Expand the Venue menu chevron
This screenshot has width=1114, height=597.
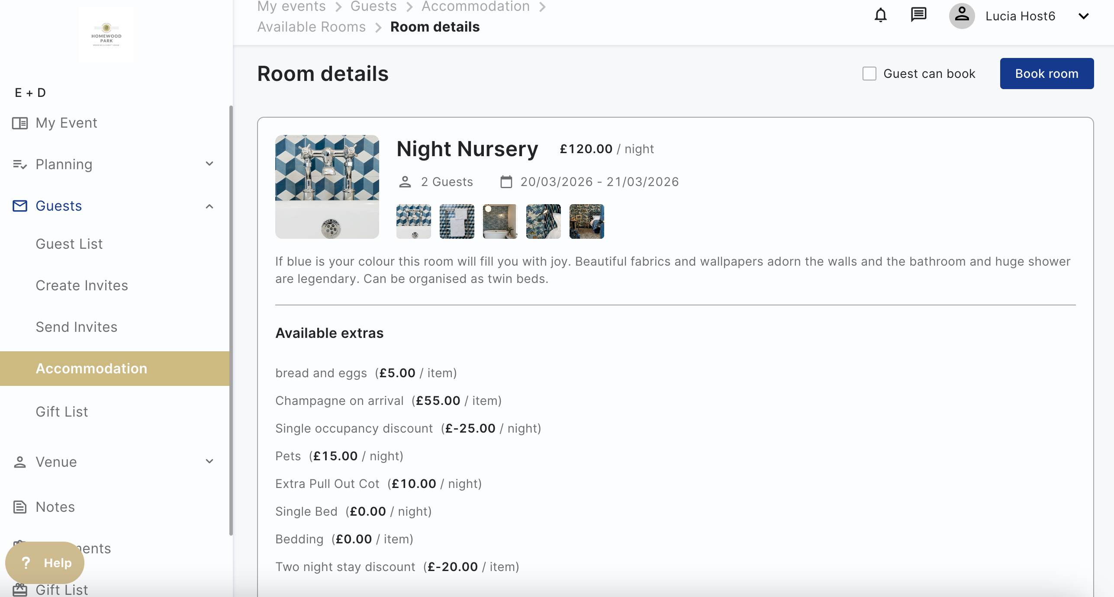tap(209, 462)
